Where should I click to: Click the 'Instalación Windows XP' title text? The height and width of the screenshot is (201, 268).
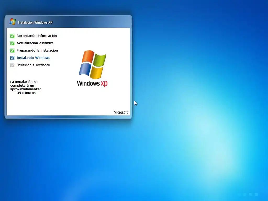(35, 23)
